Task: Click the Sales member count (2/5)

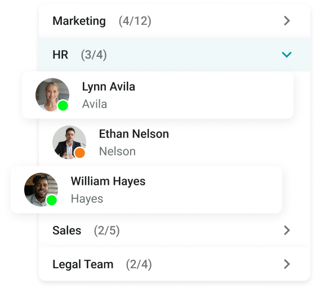Action: [x=107, y=230]
